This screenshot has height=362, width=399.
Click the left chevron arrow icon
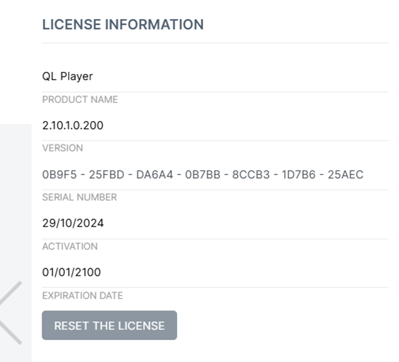coord(11,313)
